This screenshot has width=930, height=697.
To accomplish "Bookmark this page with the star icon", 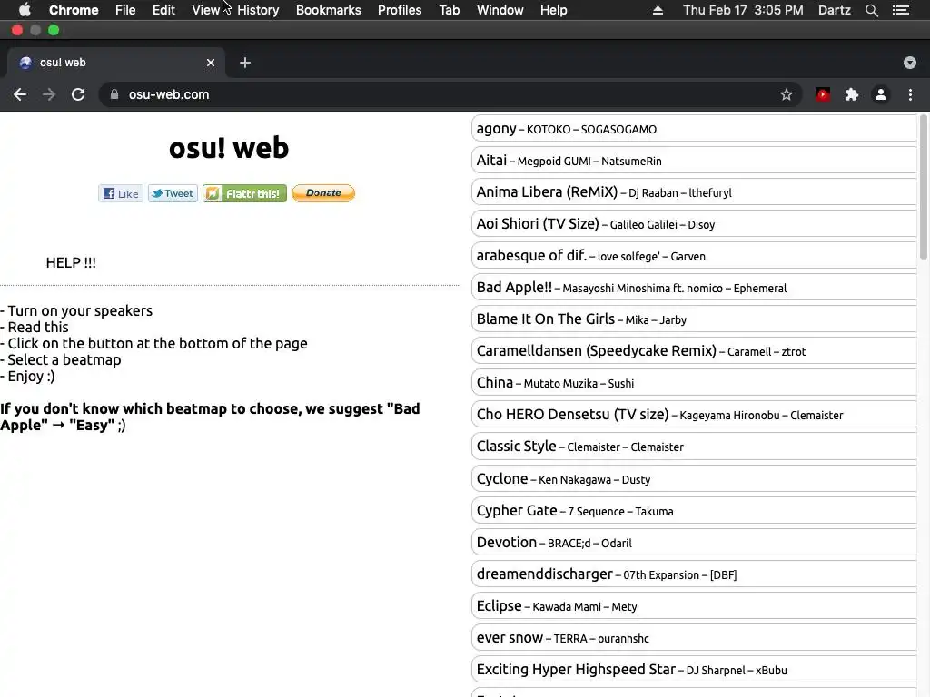I will (x=787, y=94).
